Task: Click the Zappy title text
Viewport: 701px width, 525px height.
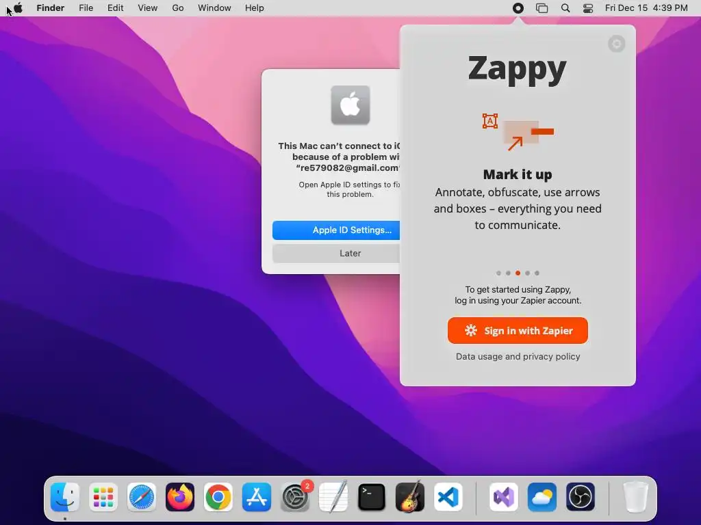Action: (x=518, y=70)
